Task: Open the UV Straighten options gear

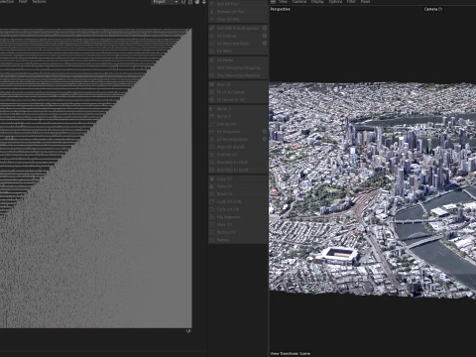Action: tap(265, 132)
